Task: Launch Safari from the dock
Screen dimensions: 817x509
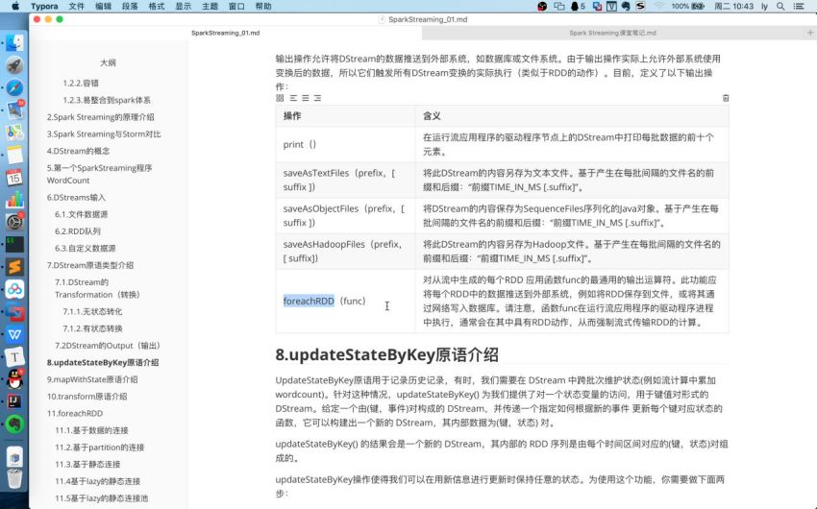Action: tap(14, 87)
